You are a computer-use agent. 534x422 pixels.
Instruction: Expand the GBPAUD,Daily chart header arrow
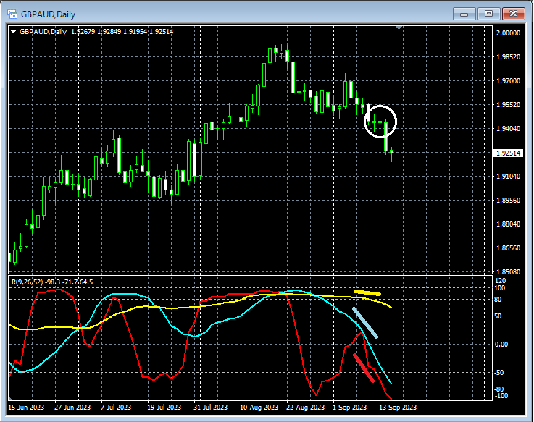click(13, 32)
